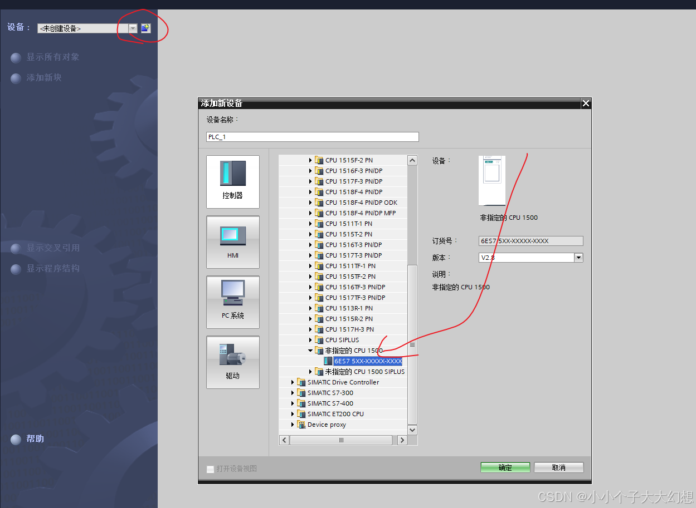Click folder icon of CPU 1511TF-1 PN

coord(319,266)
